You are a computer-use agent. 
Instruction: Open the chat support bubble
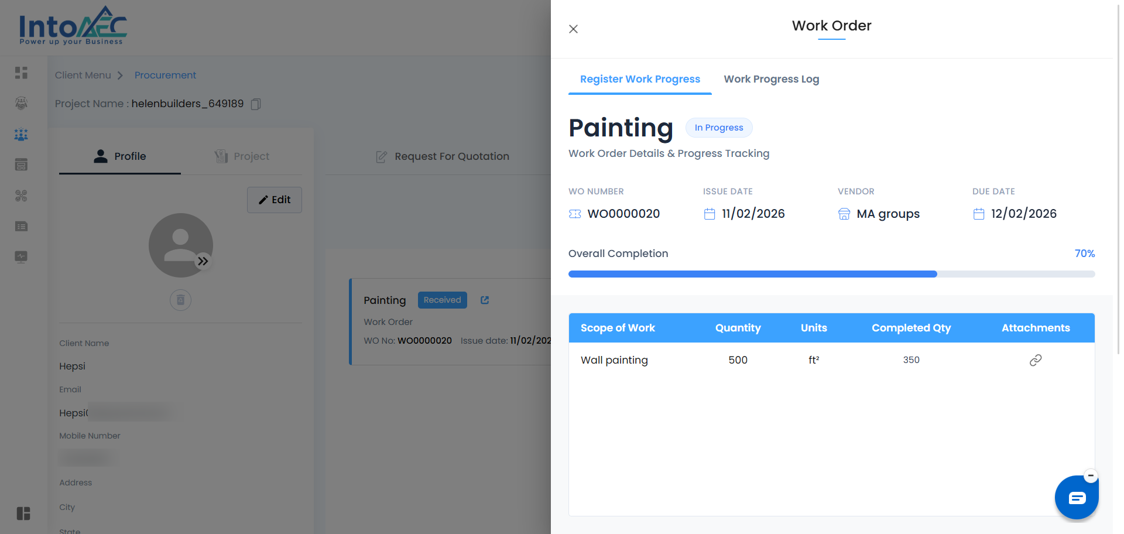click(1076, 498)
